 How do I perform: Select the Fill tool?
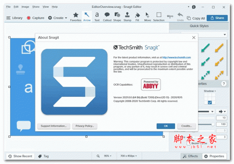coord(137,17)
